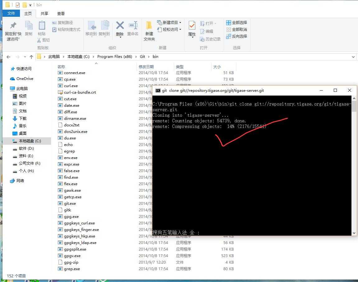This screenshot has height=282, width=358.
Task: Expand the chevron after Program Files (x86)
Action: (136, 57)
